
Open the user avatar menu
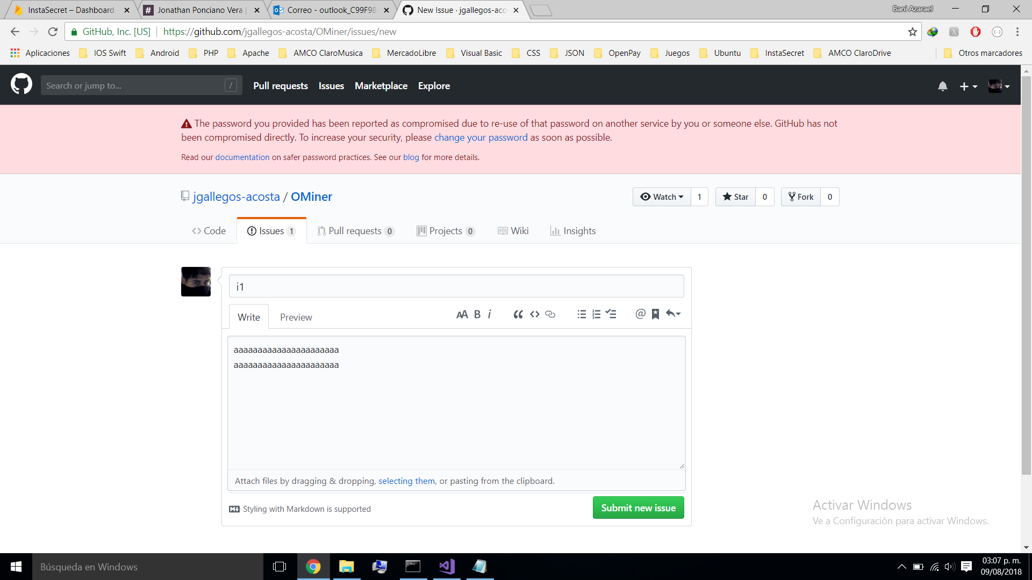tap(999, 86)
